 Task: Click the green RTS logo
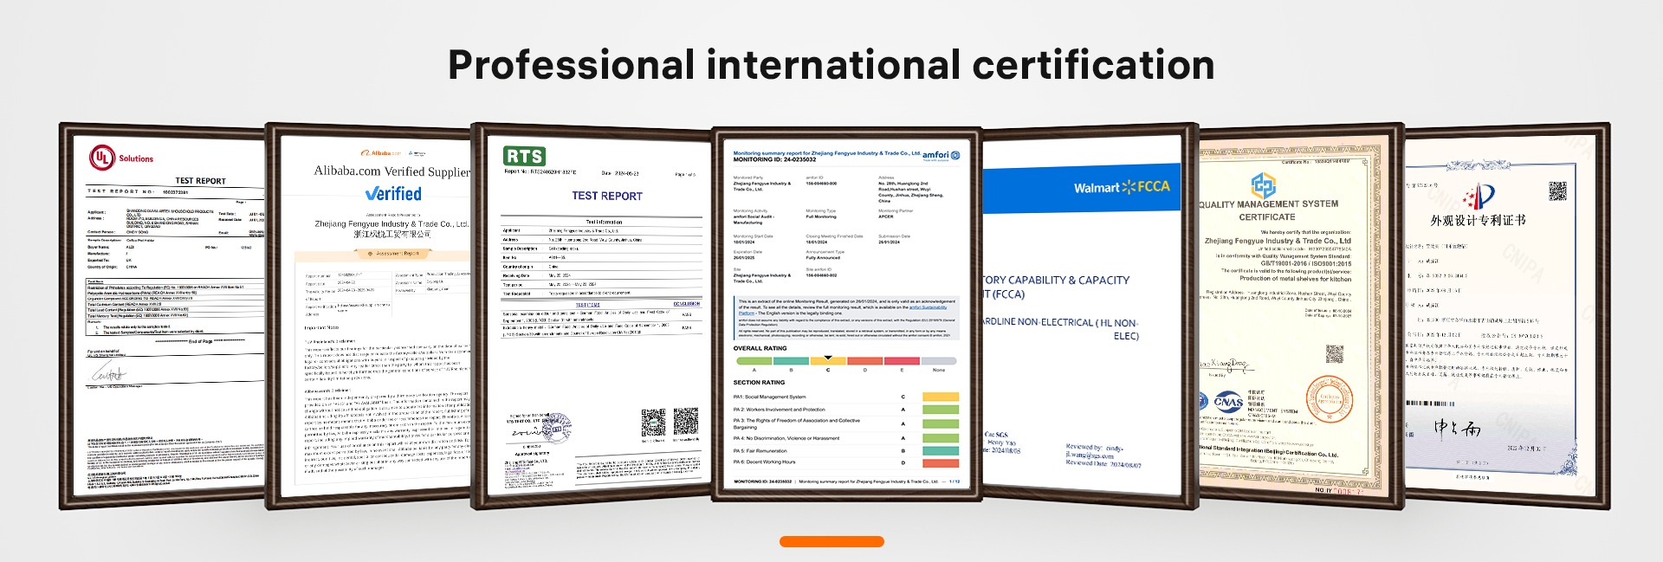click(x=524, y=156)
